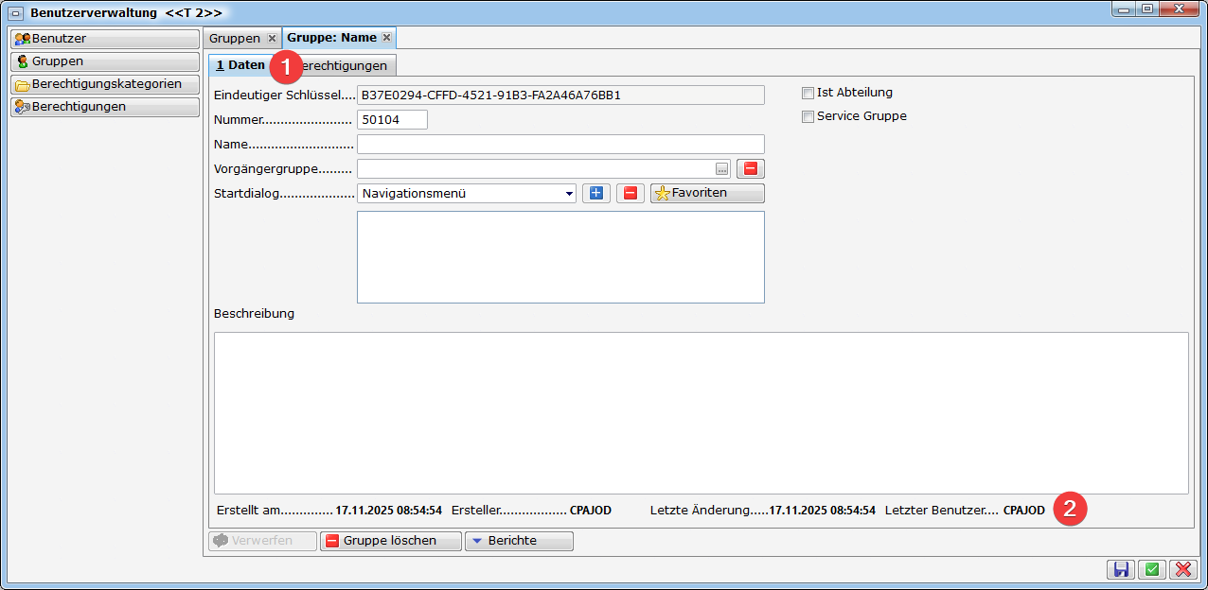Open Berechtigungskategorien in the left sidebar

click(x=104, y=84)
